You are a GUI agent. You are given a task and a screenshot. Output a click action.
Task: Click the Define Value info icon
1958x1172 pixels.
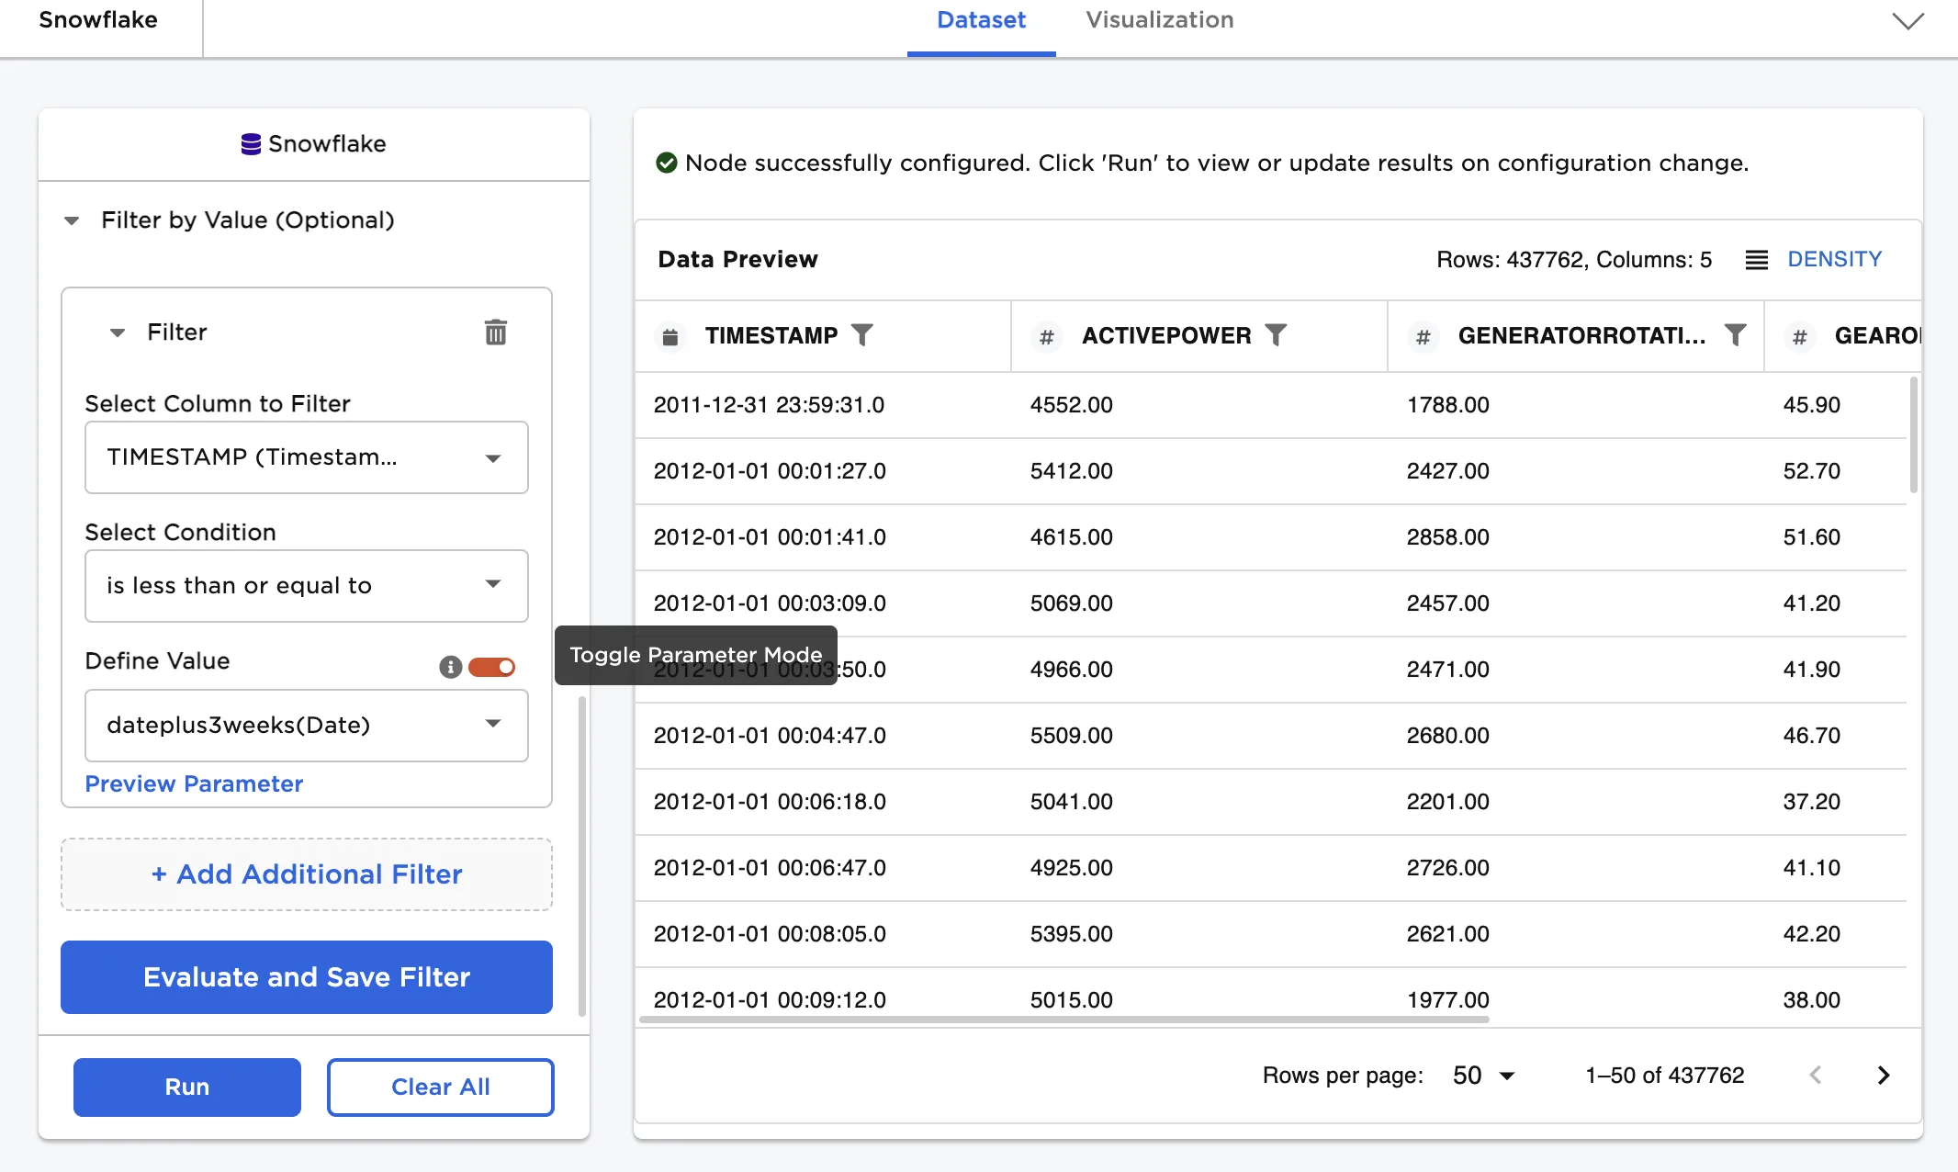pyautogui.click(x=450, y=667)
